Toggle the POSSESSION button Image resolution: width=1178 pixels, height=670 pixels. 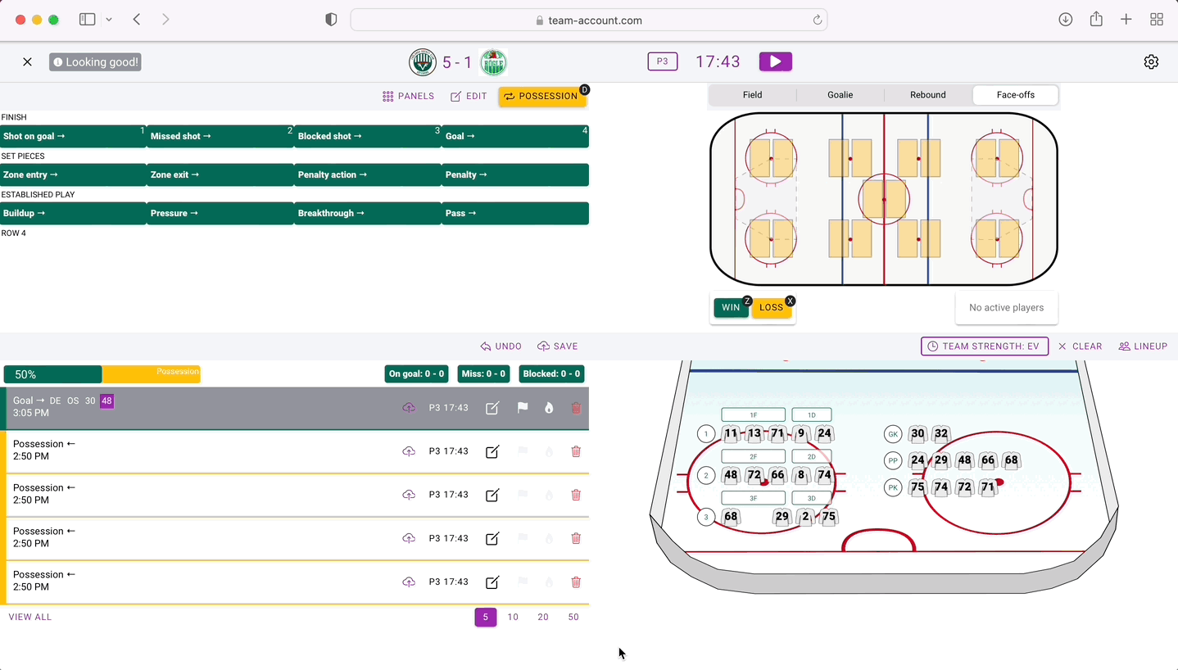(x=541, y=97)
